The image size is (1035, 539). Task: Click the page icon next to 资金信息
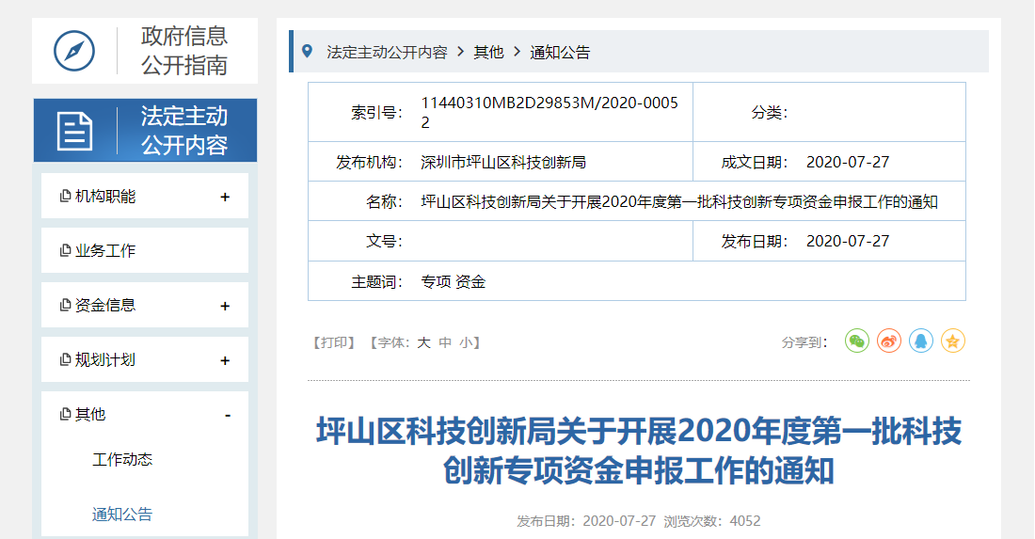point(65,305)
